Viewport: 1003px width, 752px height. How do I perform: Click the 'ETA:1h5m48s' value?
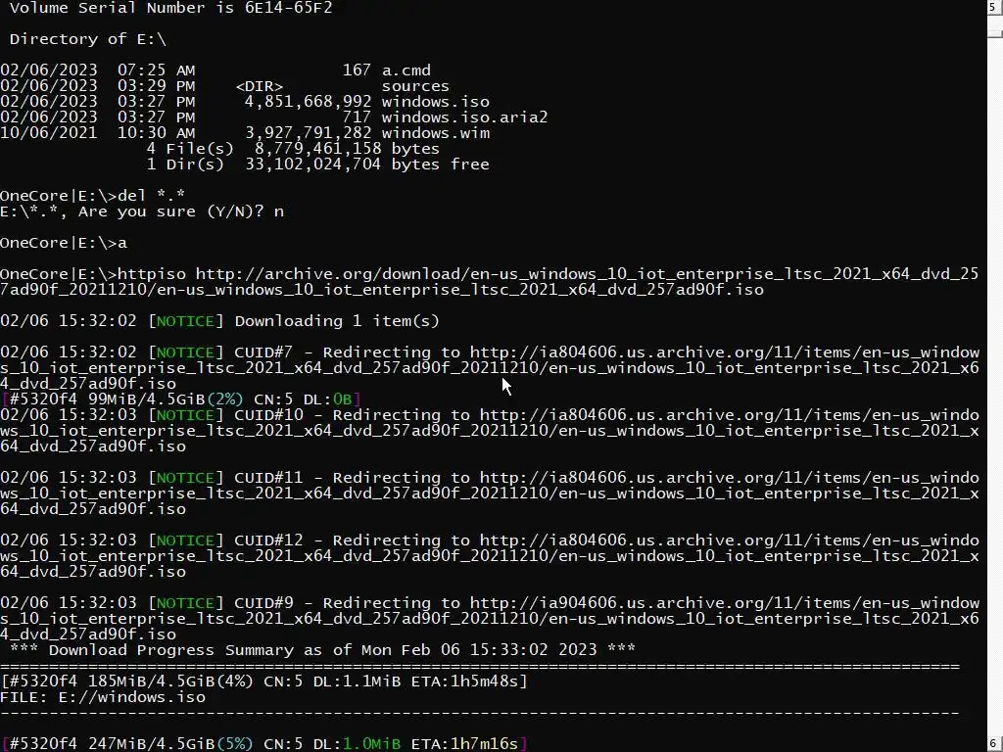point(464,681)
